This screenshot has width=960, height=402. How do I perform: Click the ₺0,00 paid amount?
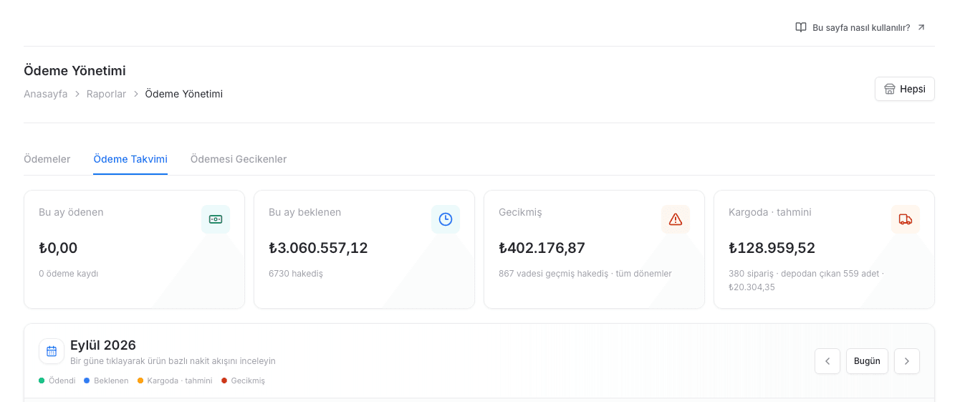[x=58, y=248]
